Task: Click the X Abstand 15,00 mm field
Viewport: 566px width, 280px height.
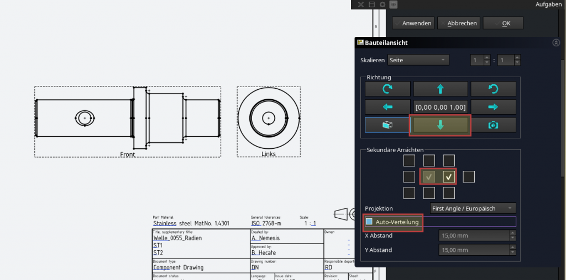Action: 473,236
